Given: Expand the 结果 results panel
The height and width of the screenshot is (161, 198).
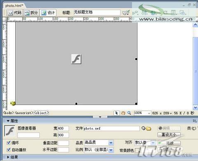Looking at the screenshot, I should (x=8, y=157).
